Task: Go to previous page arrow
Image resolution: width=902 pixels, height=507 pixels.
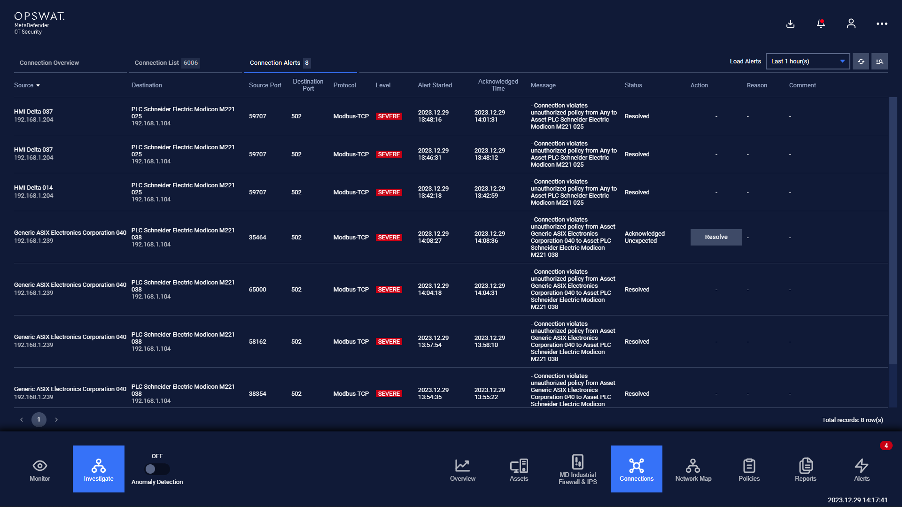Action: pos(22,420)
